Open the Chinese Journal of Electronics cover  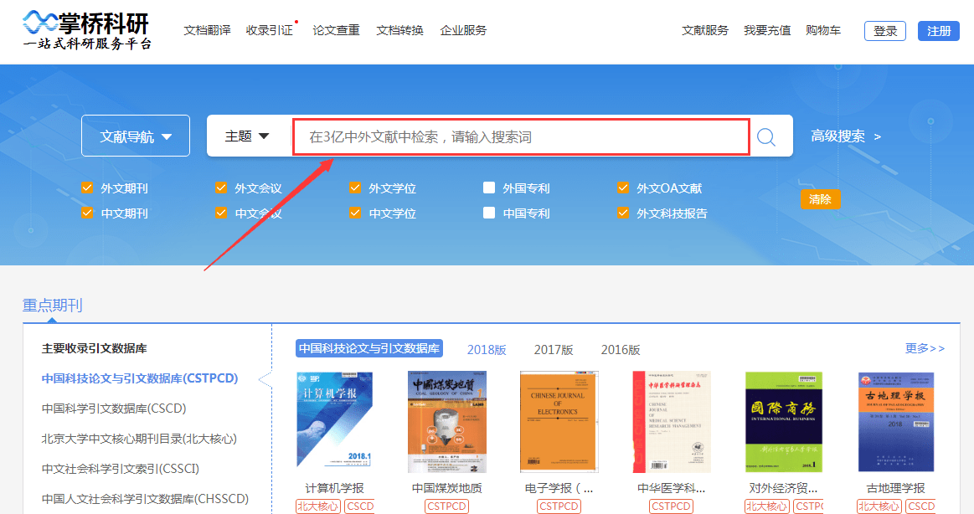pyautogui.click(x=559, y=421)
